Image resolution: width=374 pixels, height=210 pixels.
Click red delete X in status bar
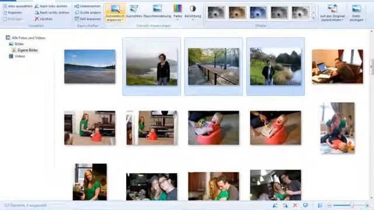point(295,205)
